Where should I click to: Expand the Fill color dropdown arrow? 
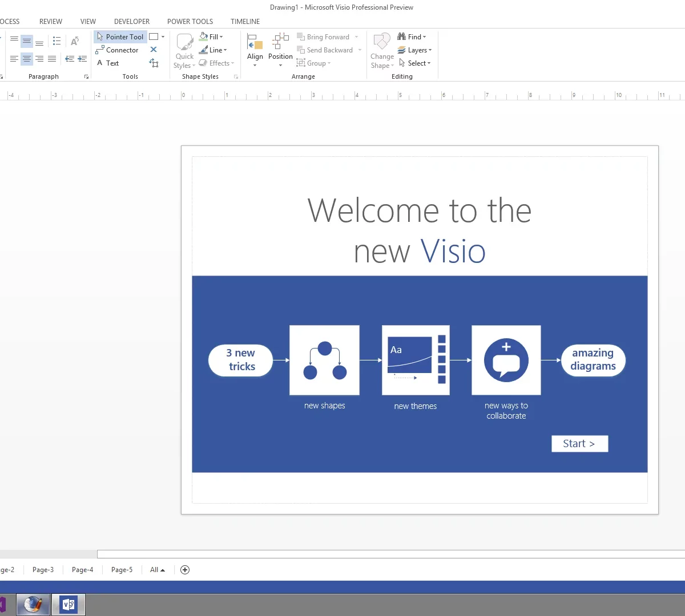click(x=221, y=37)
